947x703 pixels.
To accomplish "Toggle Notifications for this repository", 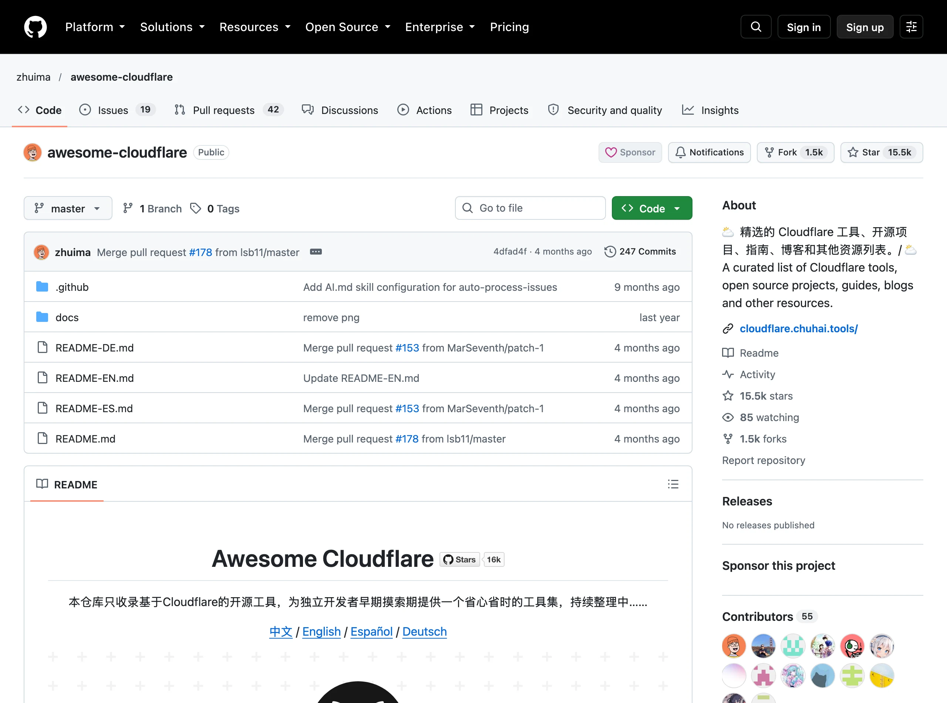I will 709,152.
